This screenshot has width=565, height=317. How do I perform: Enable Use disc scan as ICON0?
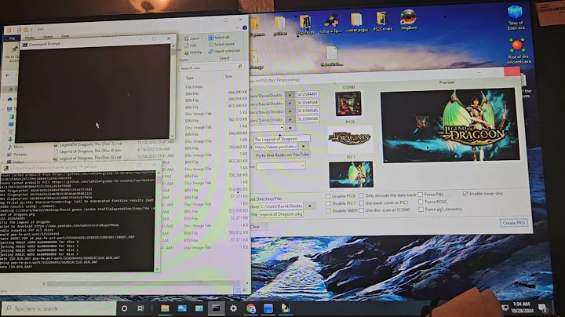(362, 210)
